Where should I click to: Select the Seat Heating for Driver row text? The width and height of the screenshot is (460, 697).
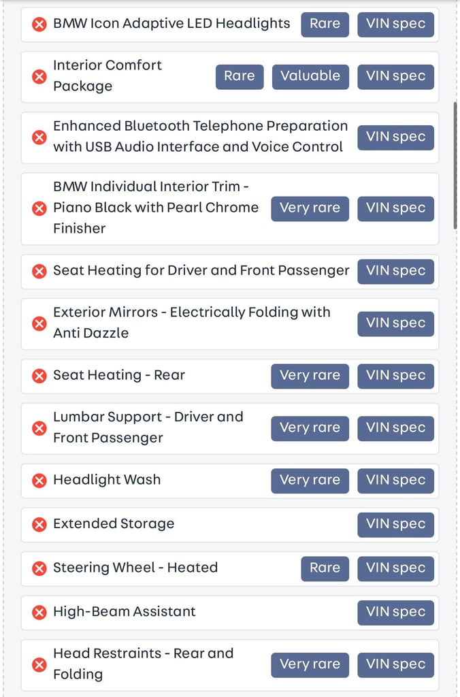(x=201, y=271)
